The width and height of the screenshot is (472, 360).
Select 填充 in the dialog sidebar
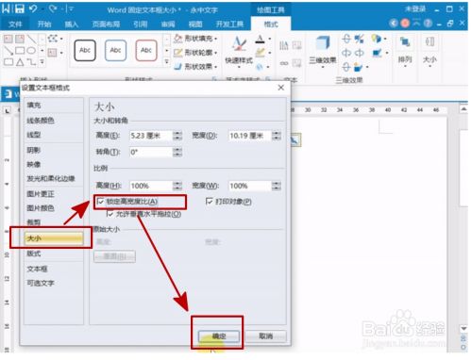click(54, 106)
